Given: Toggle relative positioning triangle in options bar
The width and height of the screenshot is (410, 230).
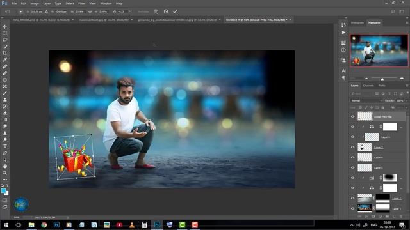Looking at the screenshot, I should coord(47,11).
